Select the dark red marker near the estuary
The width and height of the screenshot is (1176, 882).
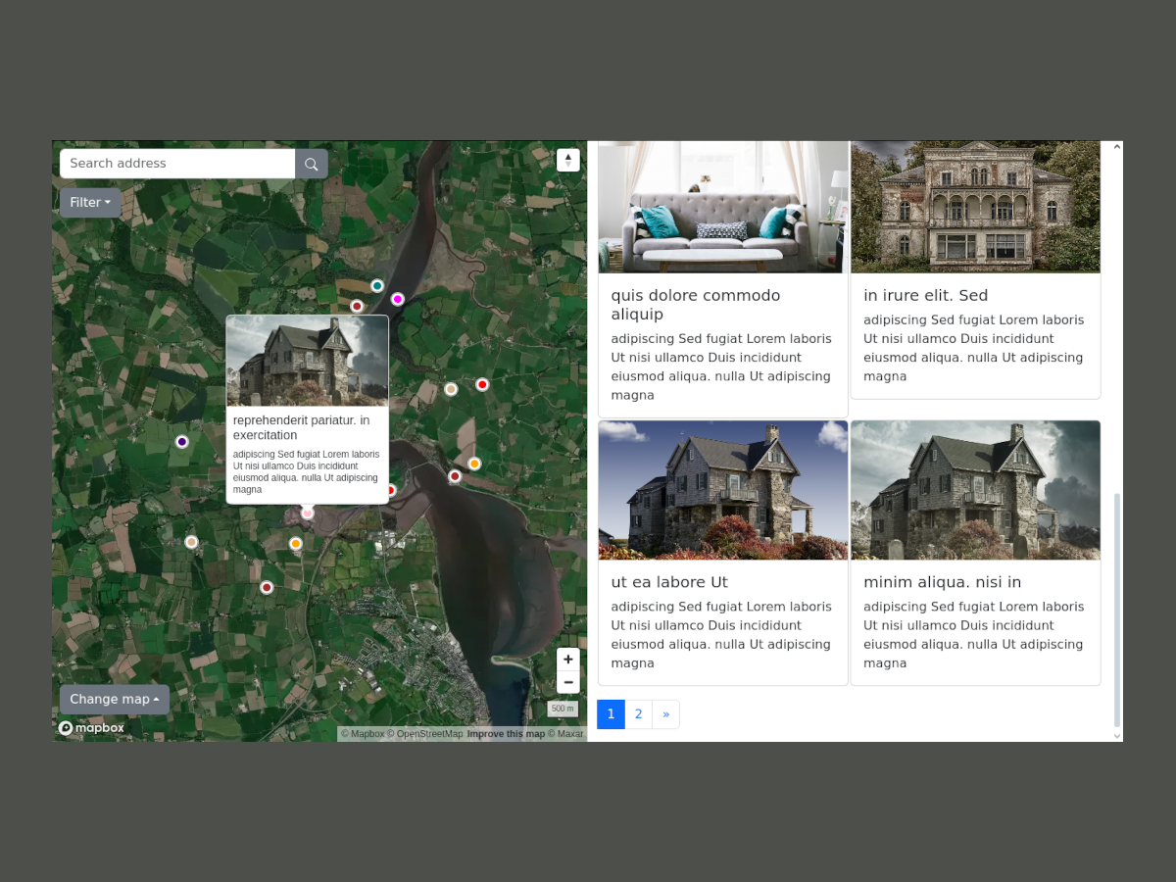455,476
